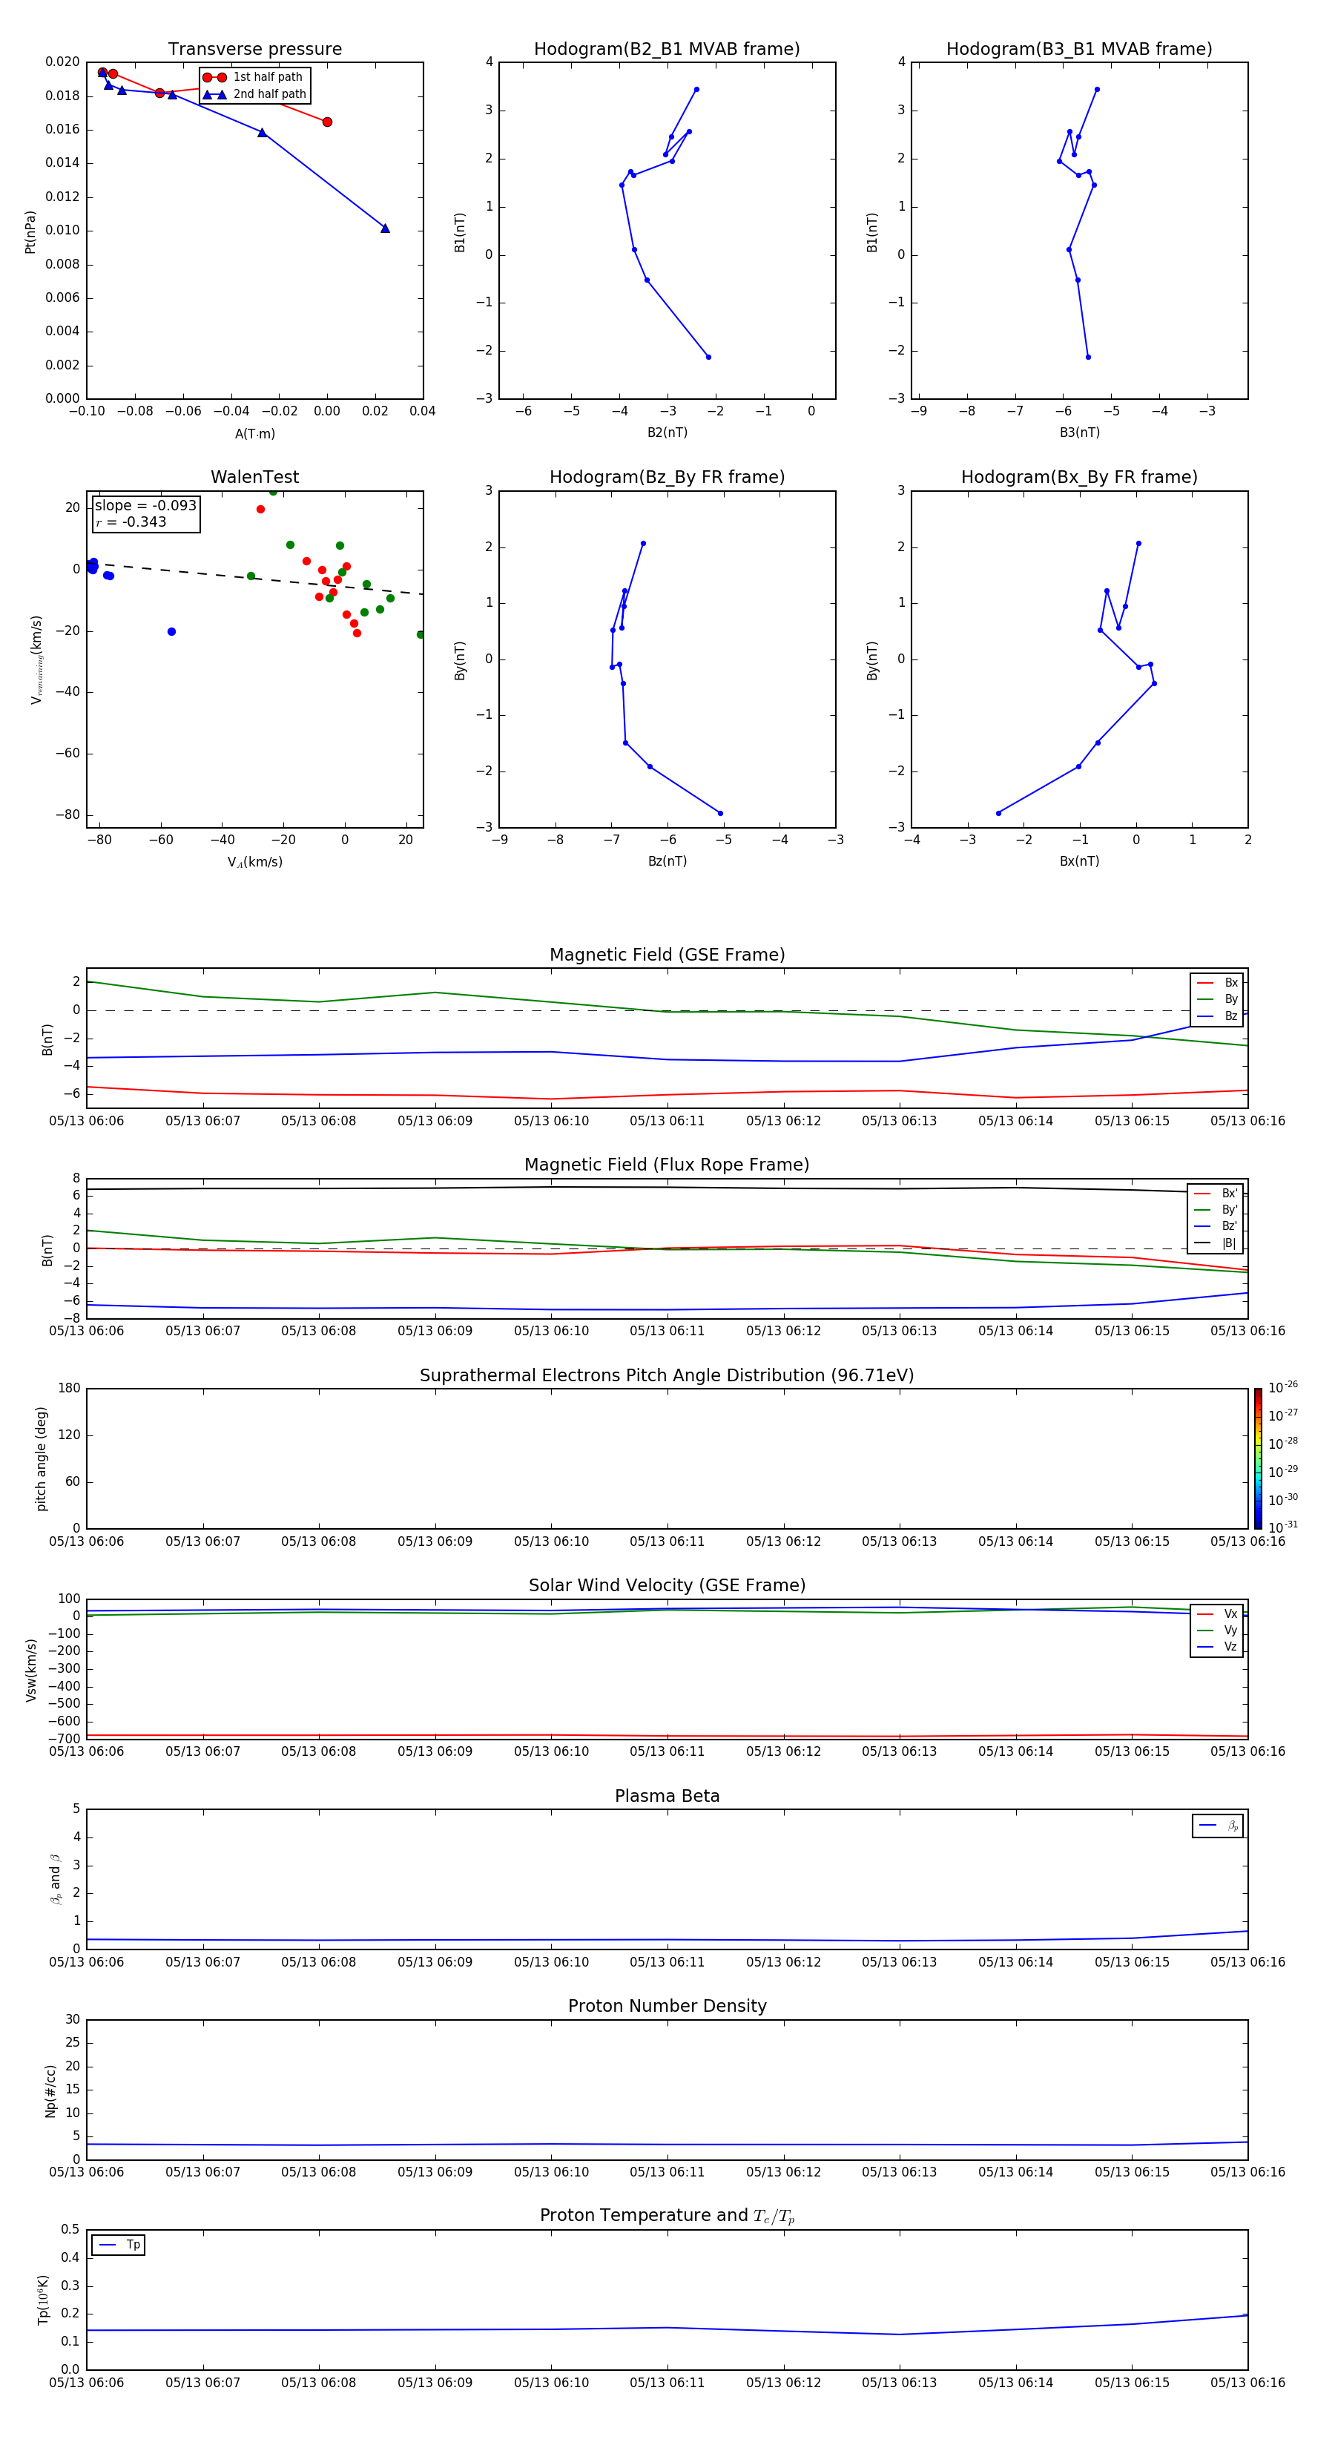The height and width of the screenshot is (2448, 1335).
Task: Click the "Bz(nT)" x-axis label
Action: point(667,861)
